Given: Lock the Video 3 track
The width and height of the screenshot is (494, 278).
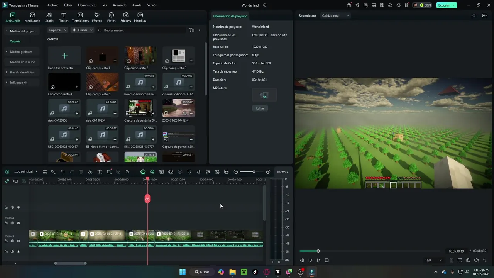Looking at the screenshot, I should (6, 241).
